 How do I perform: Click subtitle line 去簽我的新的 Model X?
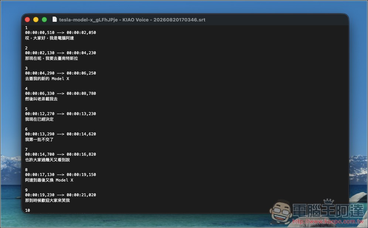(47, 79)
